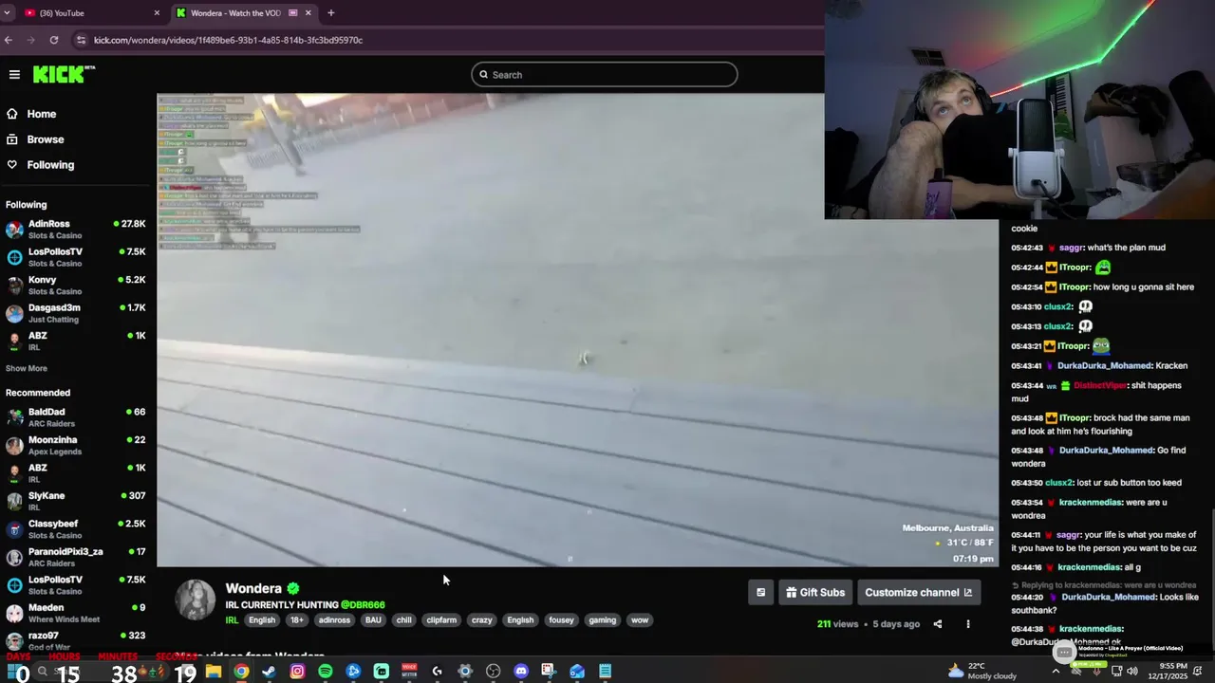The image size is (1215, 683).
Task: Select the fousey tag
Action: click(561, 620)
